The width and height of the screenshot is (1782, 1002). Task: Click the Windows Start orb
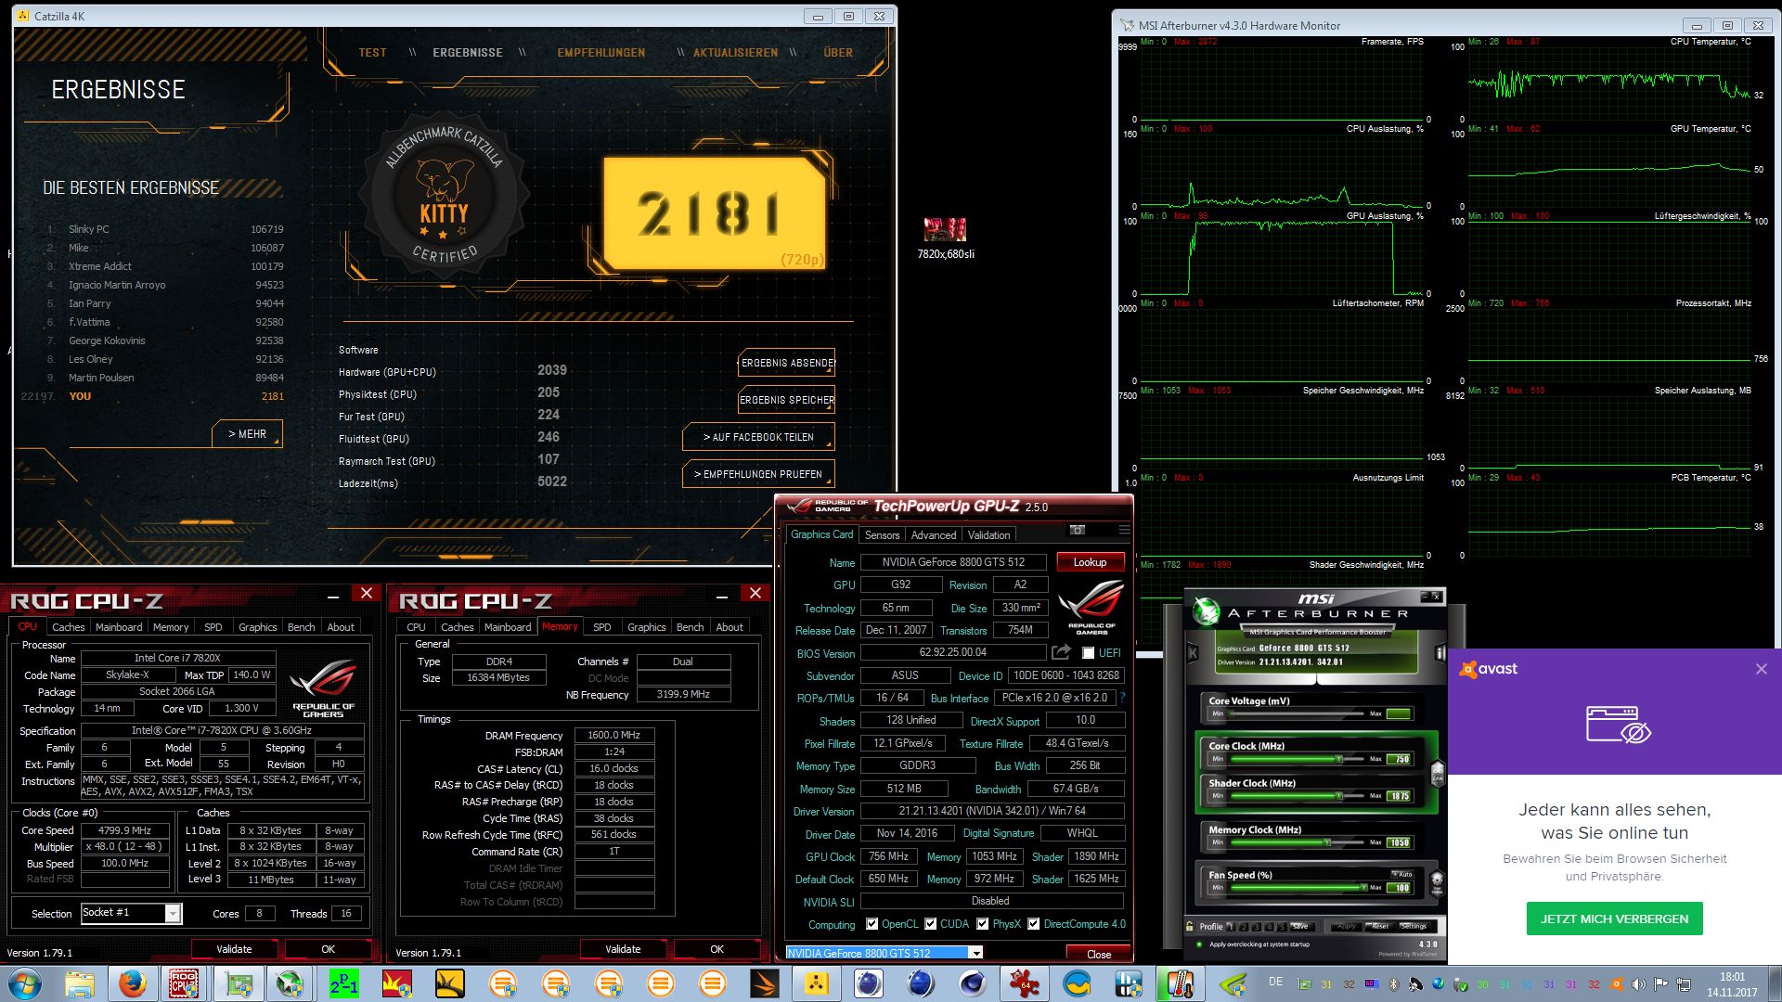point(25,983)
